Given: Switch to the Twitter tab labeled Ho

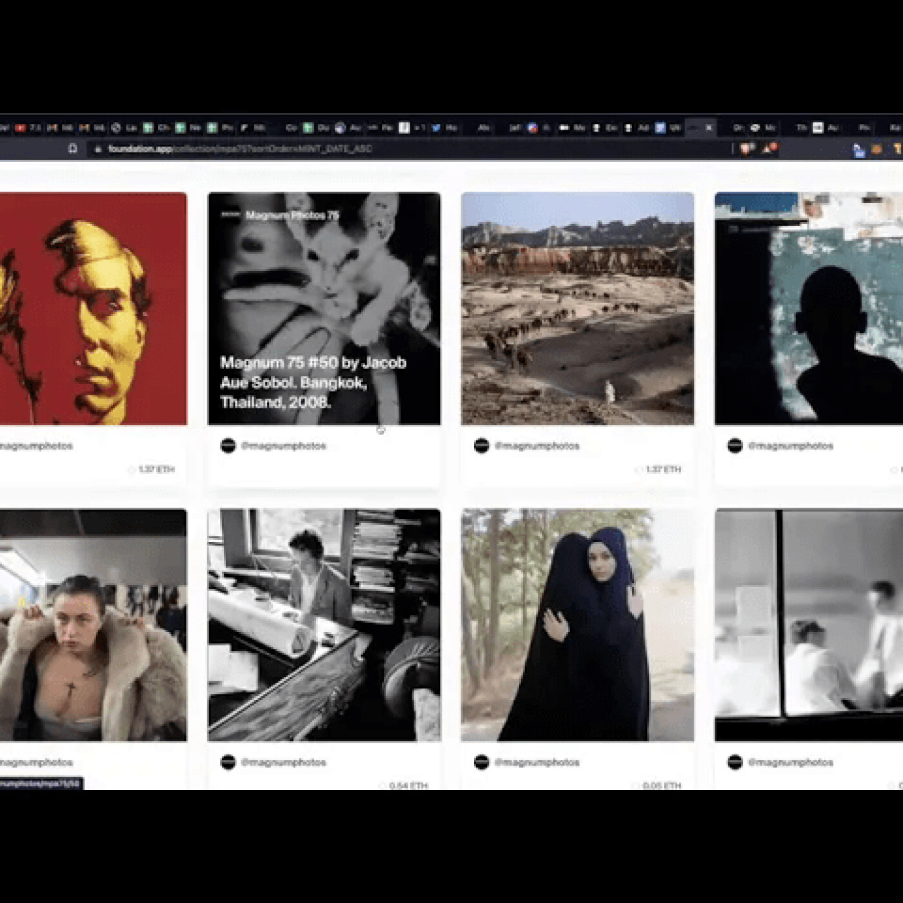Looking at the screenshot, I should [444, 128].
